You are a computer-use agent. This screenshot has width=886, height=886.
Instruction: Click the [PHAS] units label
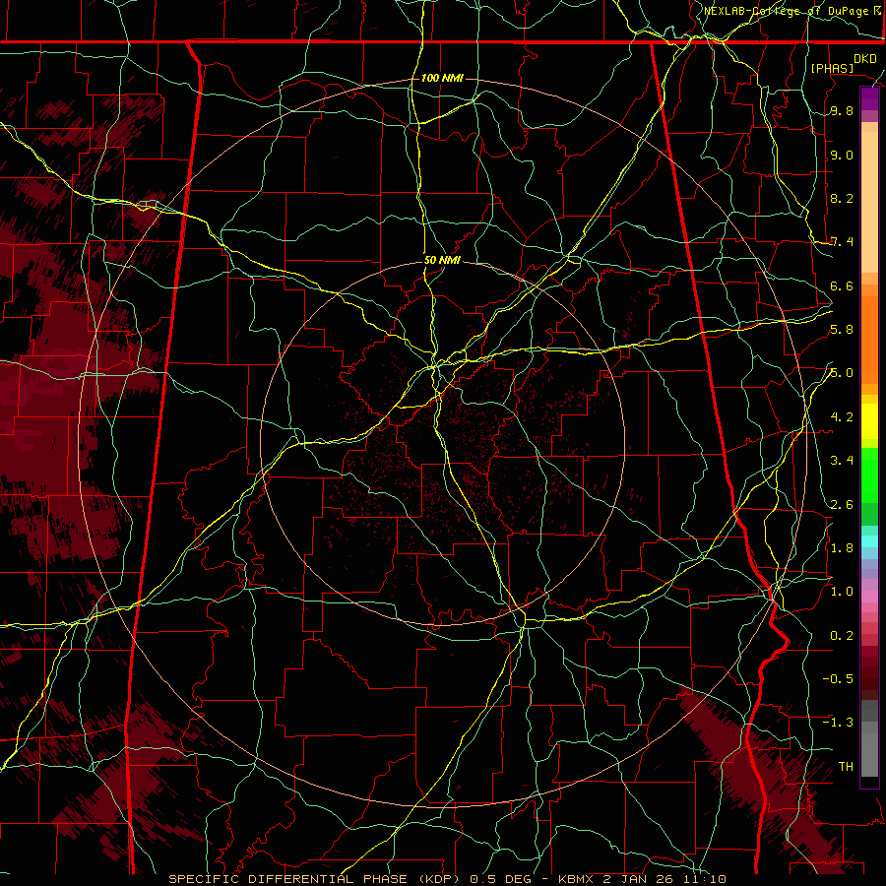(832, 68)
